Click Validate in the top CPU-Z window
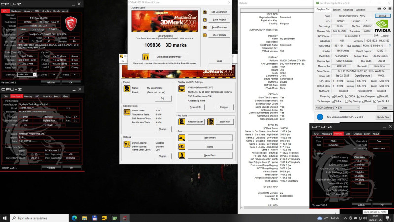This screenshot has width=394, height=222. pos(51,82)
